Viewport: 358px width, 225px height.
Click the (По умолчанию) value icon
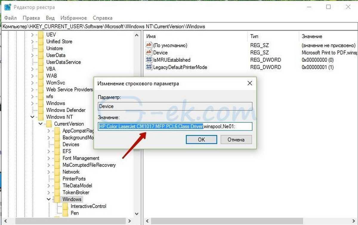click(x=149, y=45)
